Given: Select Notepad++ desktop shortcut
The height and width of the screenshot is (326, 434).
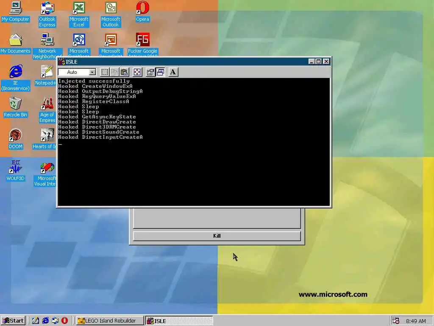Looking at the screenshot, I should pos(46,76).
